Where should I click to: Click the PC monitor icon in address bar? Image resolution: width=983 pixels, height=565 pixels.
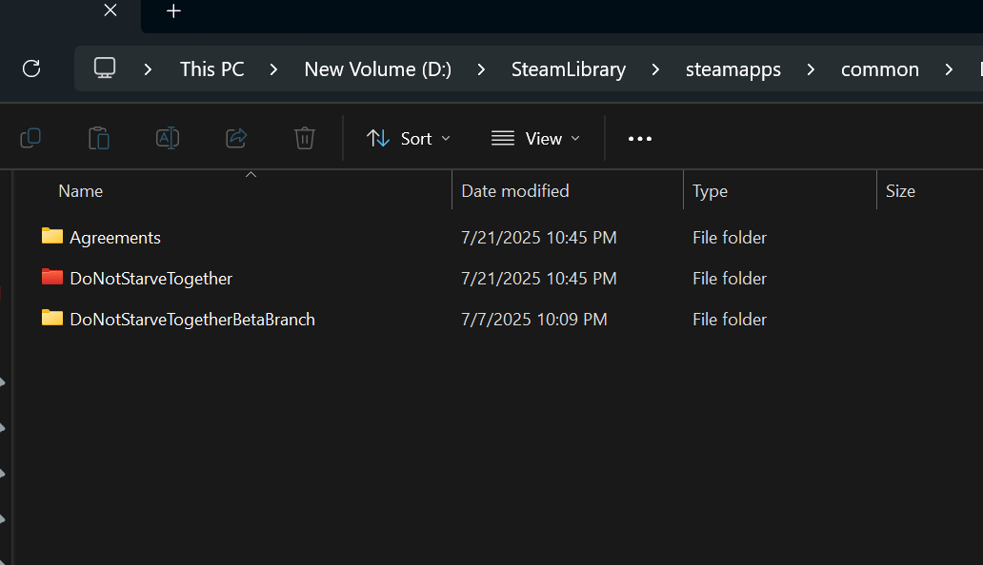pyautogui.click(x=105, y=68)
